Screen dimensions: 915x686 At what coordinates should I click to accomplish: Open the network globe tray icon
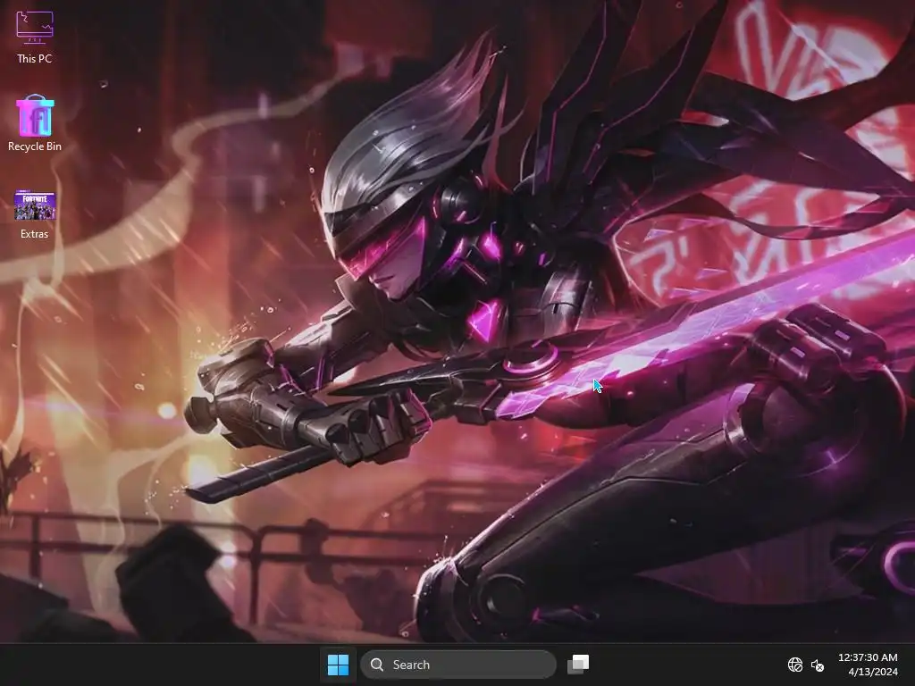click(794, 665)
